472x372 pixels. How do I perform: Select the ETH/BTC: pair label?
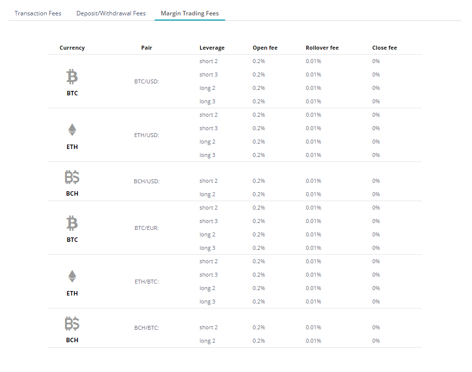pyautogui.click(x=146, y=282)
